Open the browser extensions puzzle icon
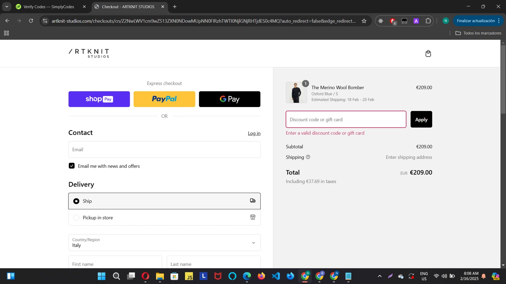506x284 pixels. coord(428,21)
